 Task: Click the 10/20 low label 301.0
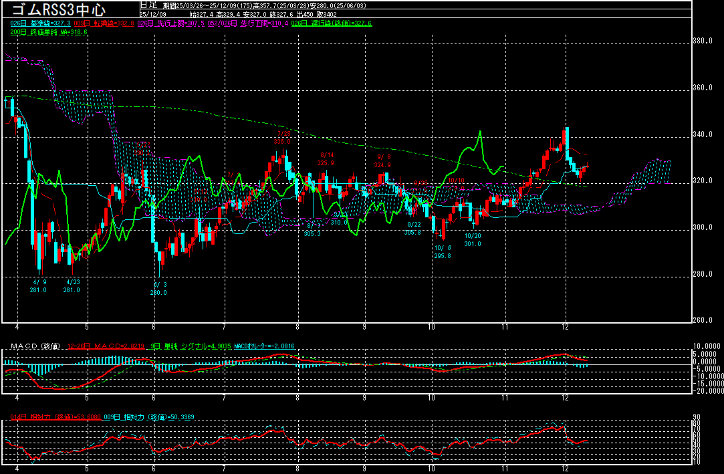(473, 240)
